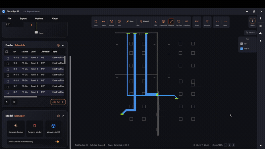Check the box for feeder 9-3
Viewport: 265px width, 149px height.
[x=8, y=64]
